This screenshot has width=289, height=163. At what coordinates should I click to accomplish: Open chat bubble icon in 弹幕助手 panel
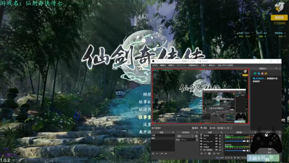pyautogui.click(x=259, y=74)
